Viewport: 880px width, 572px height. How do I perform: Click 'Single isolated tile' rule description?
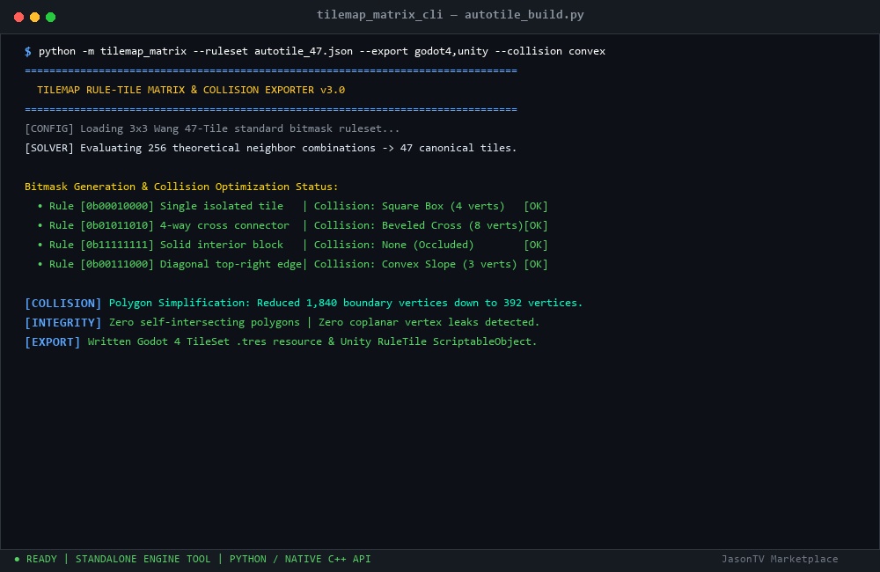click(x=222, y=206)
